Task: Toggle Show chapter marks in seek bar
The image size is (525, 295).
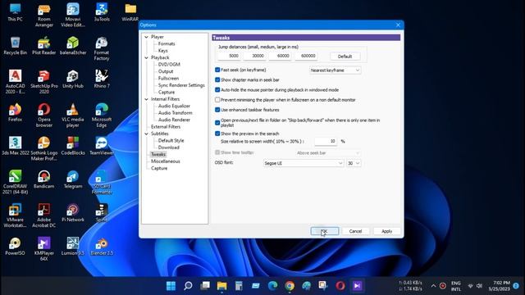Action: coord(217,80)
